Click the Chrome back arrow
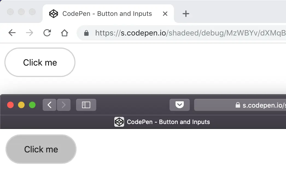The width and height of the screenshot is (286, 189). click(x=12, y=33)
